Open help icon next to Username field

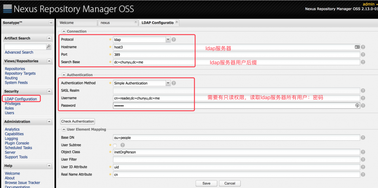[363, 98]
